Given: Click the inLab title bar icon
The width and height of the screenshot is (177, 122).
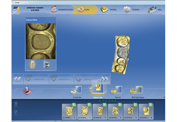Looking at the screenshot, I should pos(13,3).
